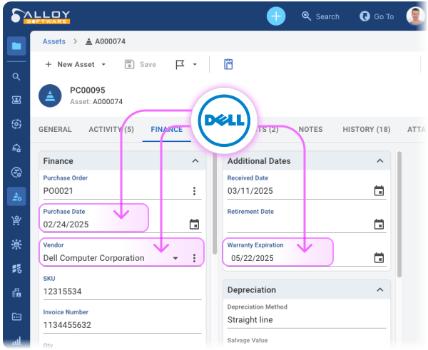Open the Warranty Expiration calendar picker
This screenshot has height=350, width=428.
point(379,258)
